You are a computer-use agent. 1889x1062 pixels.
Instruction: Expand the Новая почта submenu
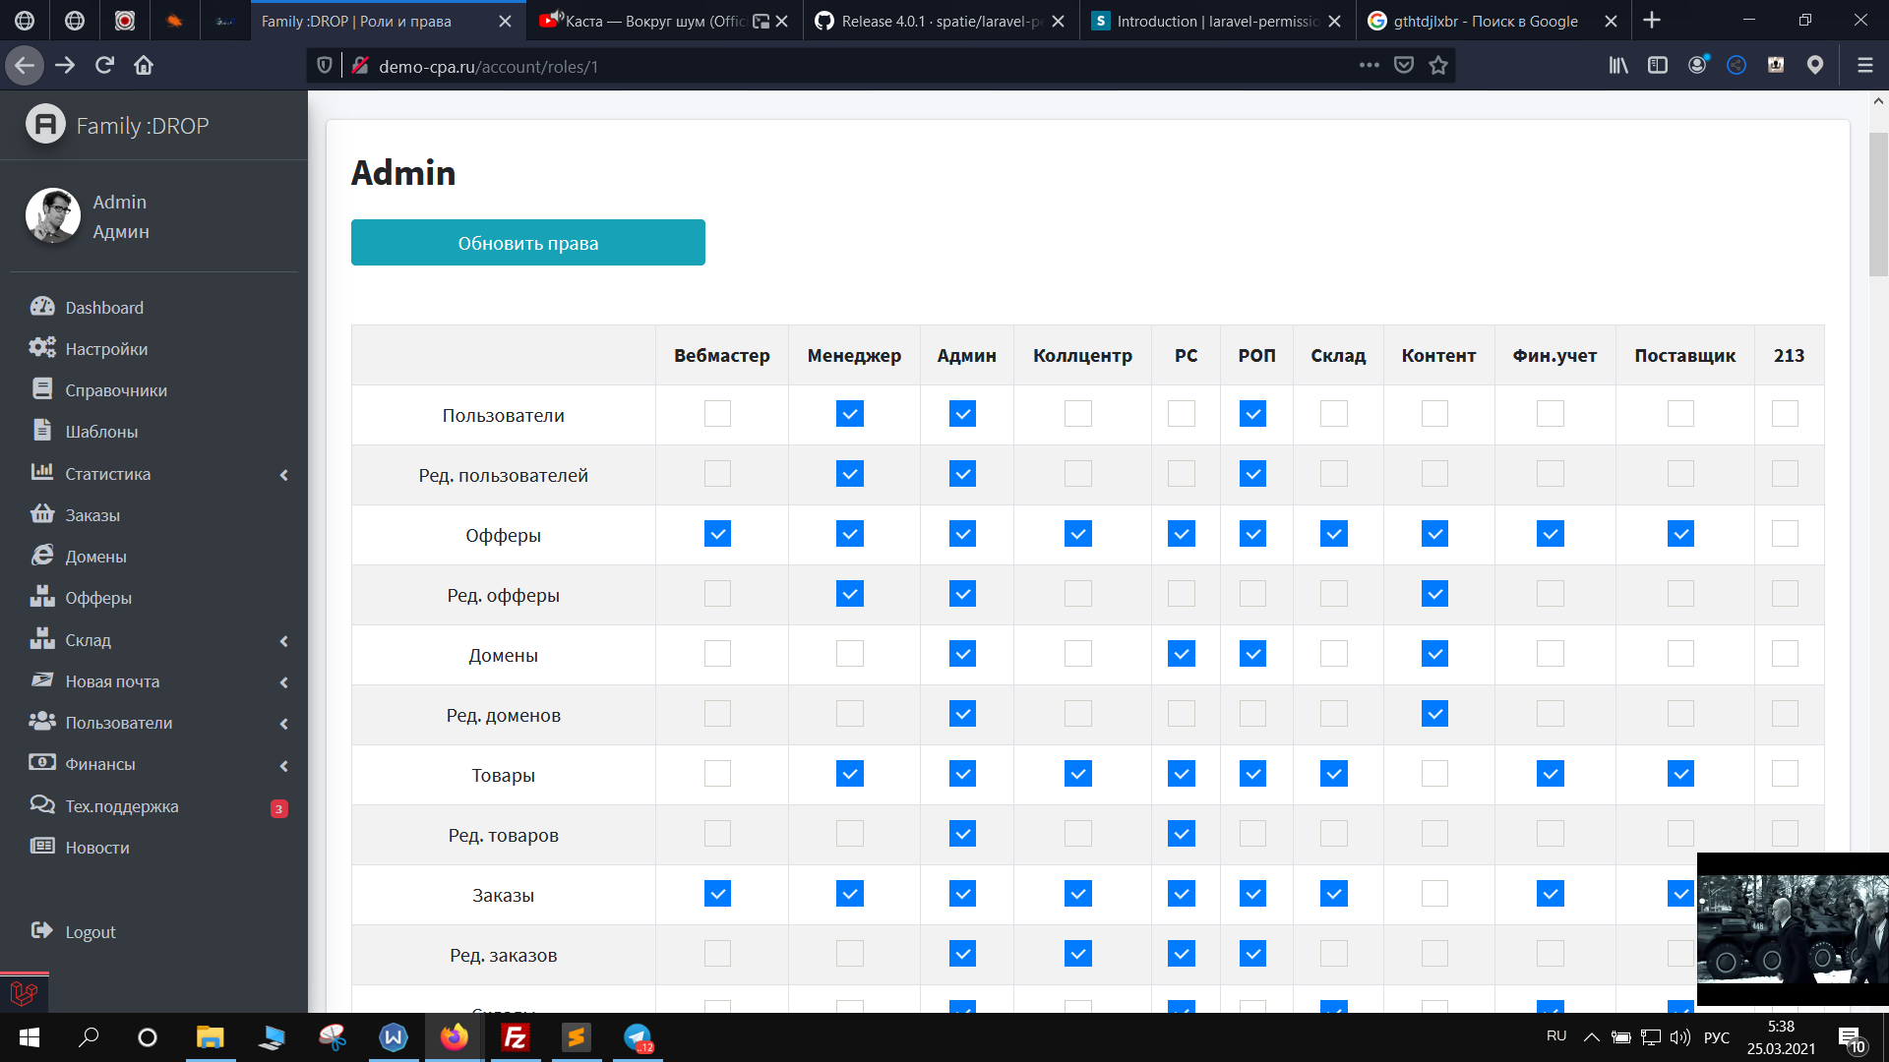283,682
